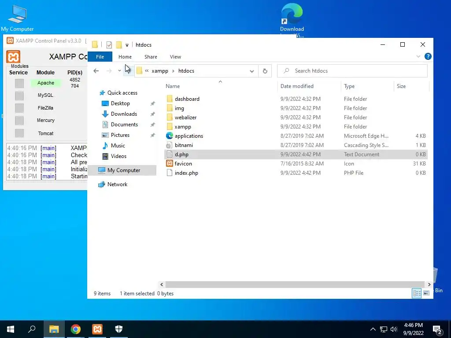This screenshot has height=338, width=451.
Task: Select the favicon icon file
Action: pyautogui.click(x=183, y=164)
